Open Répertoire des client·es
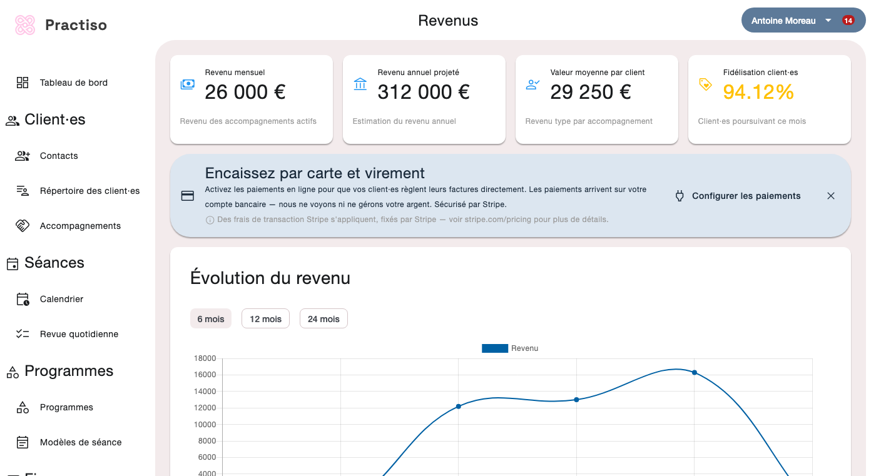Image resolution: width=876 pixels, height=476 pixels. tap(89, 191)
